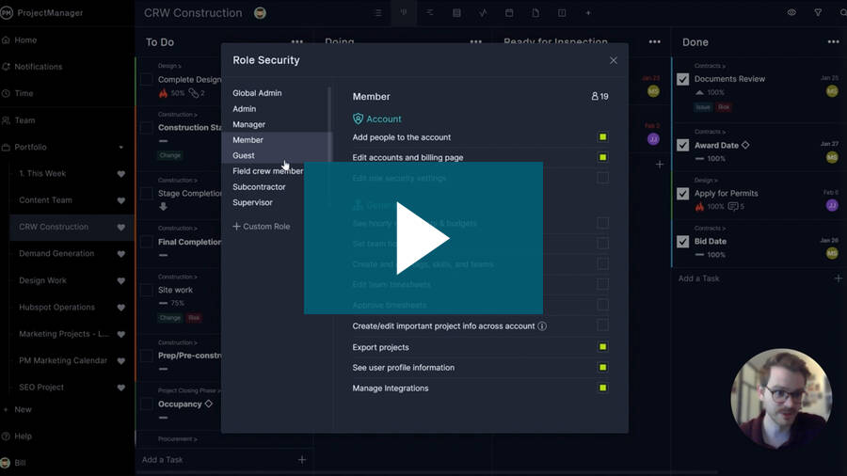Toggle favorite heart for Content Team

tap(121, 200)
